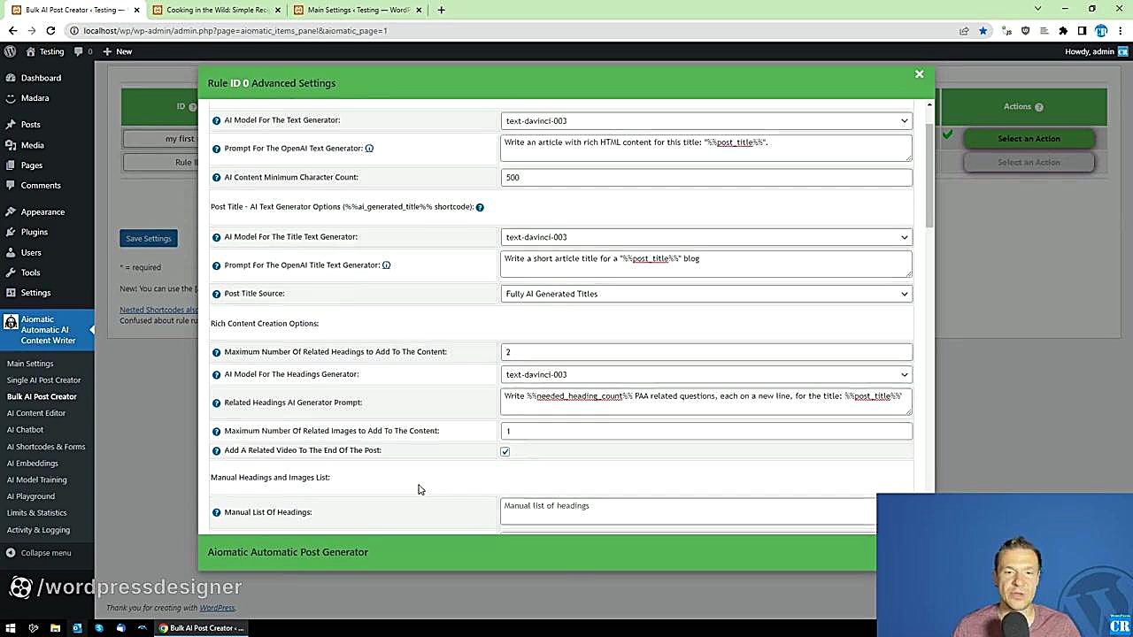
Task: Click help icon for AI Model For The Text Generator
Action: pyautogui.click(x=216, y=120)
